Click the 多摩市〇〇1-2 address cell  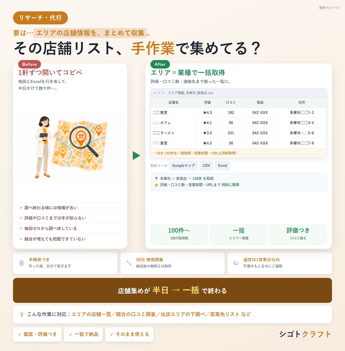coord(302,113)
